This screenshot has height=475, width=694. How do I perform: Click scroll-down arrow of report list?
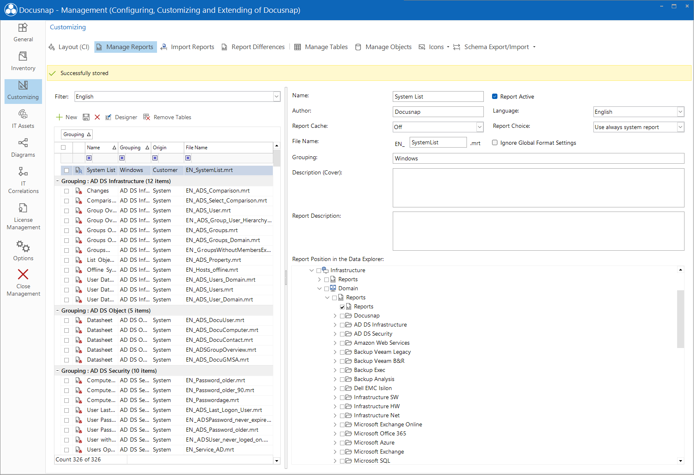point(277,461)
